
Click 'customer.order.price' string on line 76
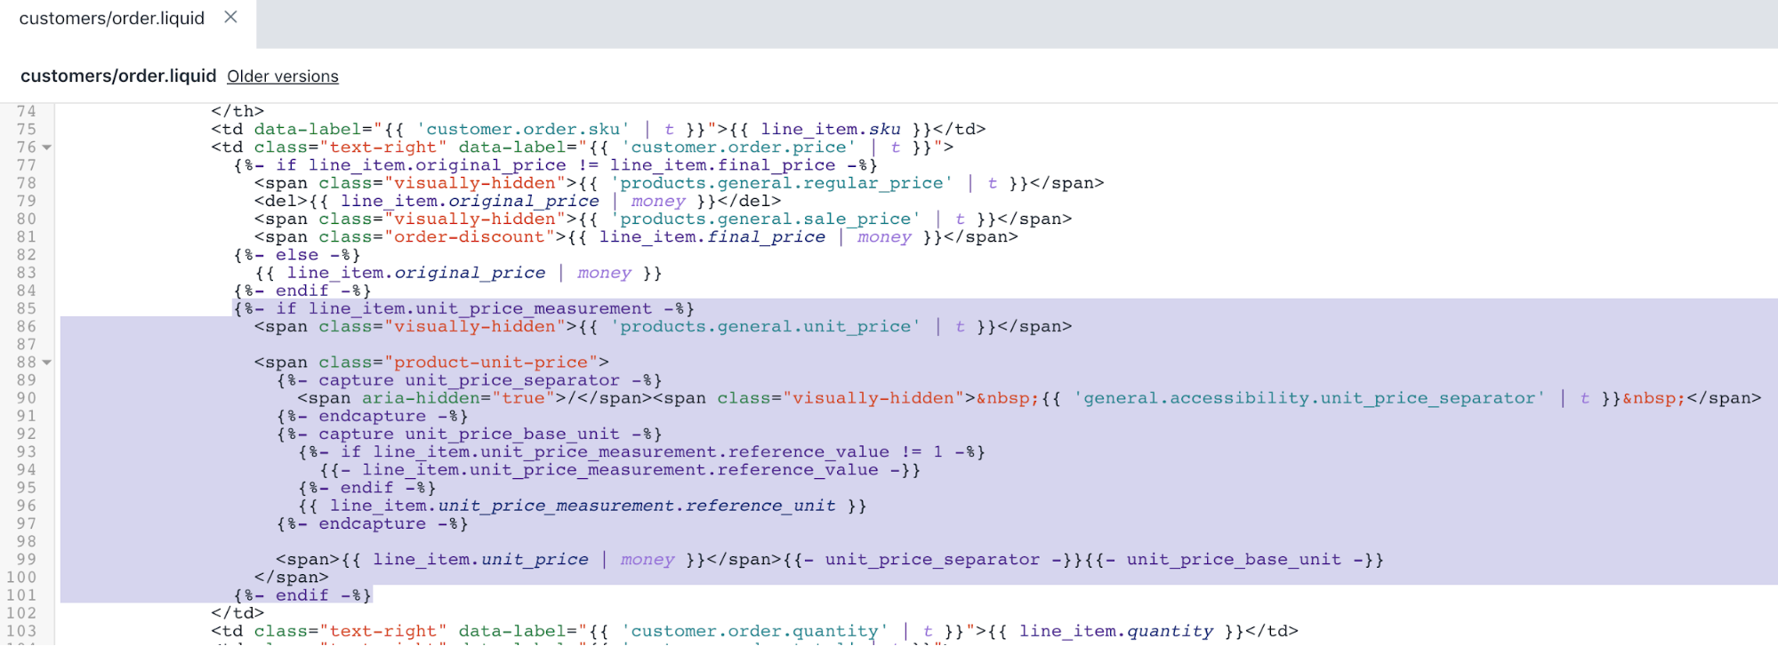(x=738, y=148)
